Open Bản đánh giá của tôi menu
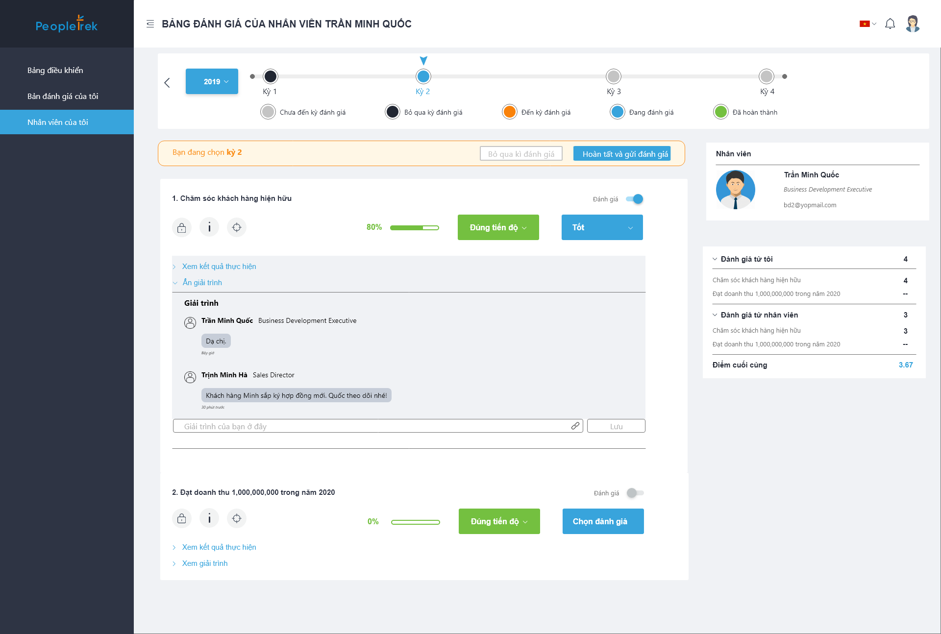Viewport: 941px width, 634px height. (x=63, y=96)
